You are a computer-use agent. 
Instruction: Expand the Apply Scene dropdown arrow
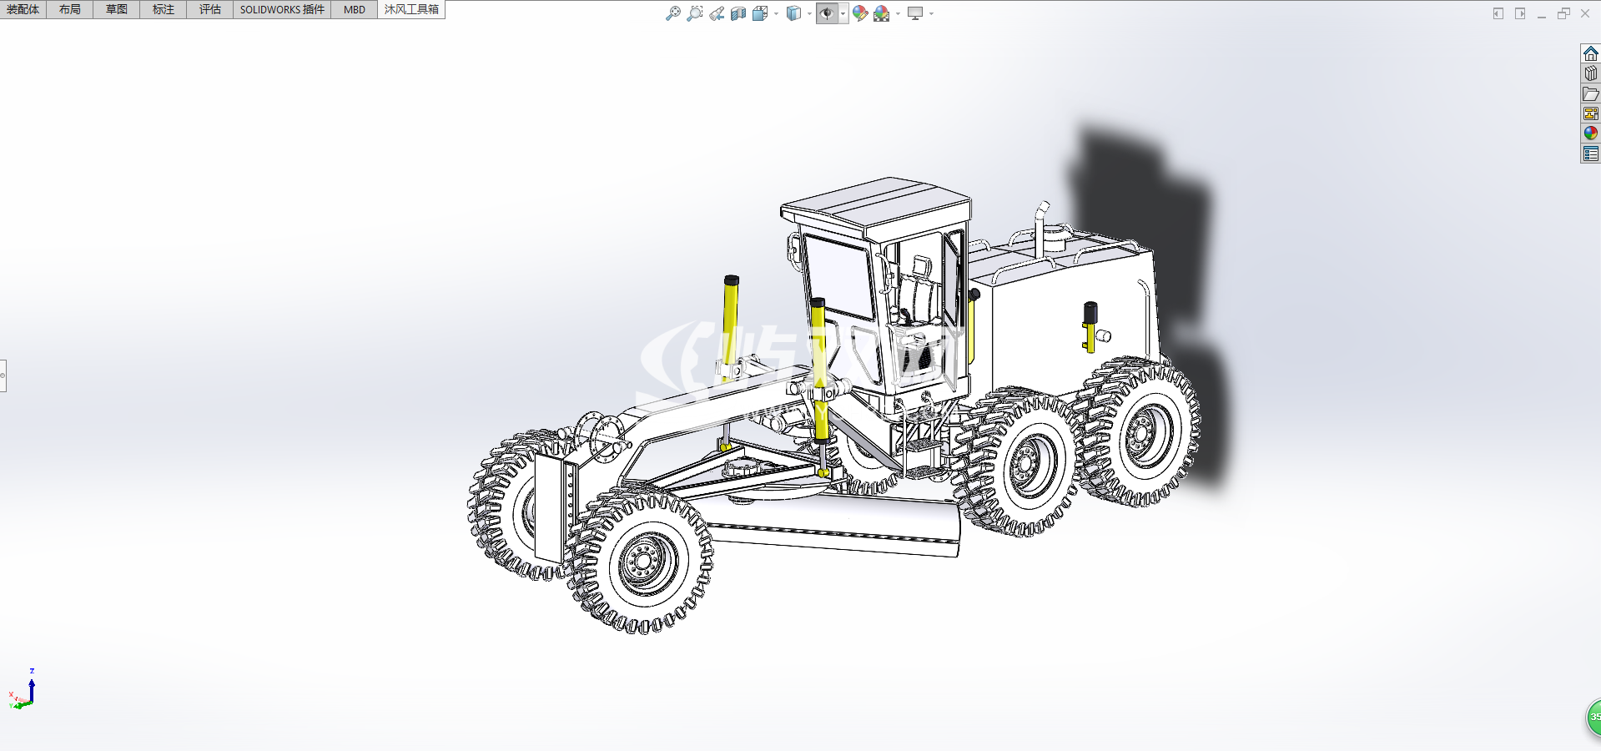(x=898, y=13)
